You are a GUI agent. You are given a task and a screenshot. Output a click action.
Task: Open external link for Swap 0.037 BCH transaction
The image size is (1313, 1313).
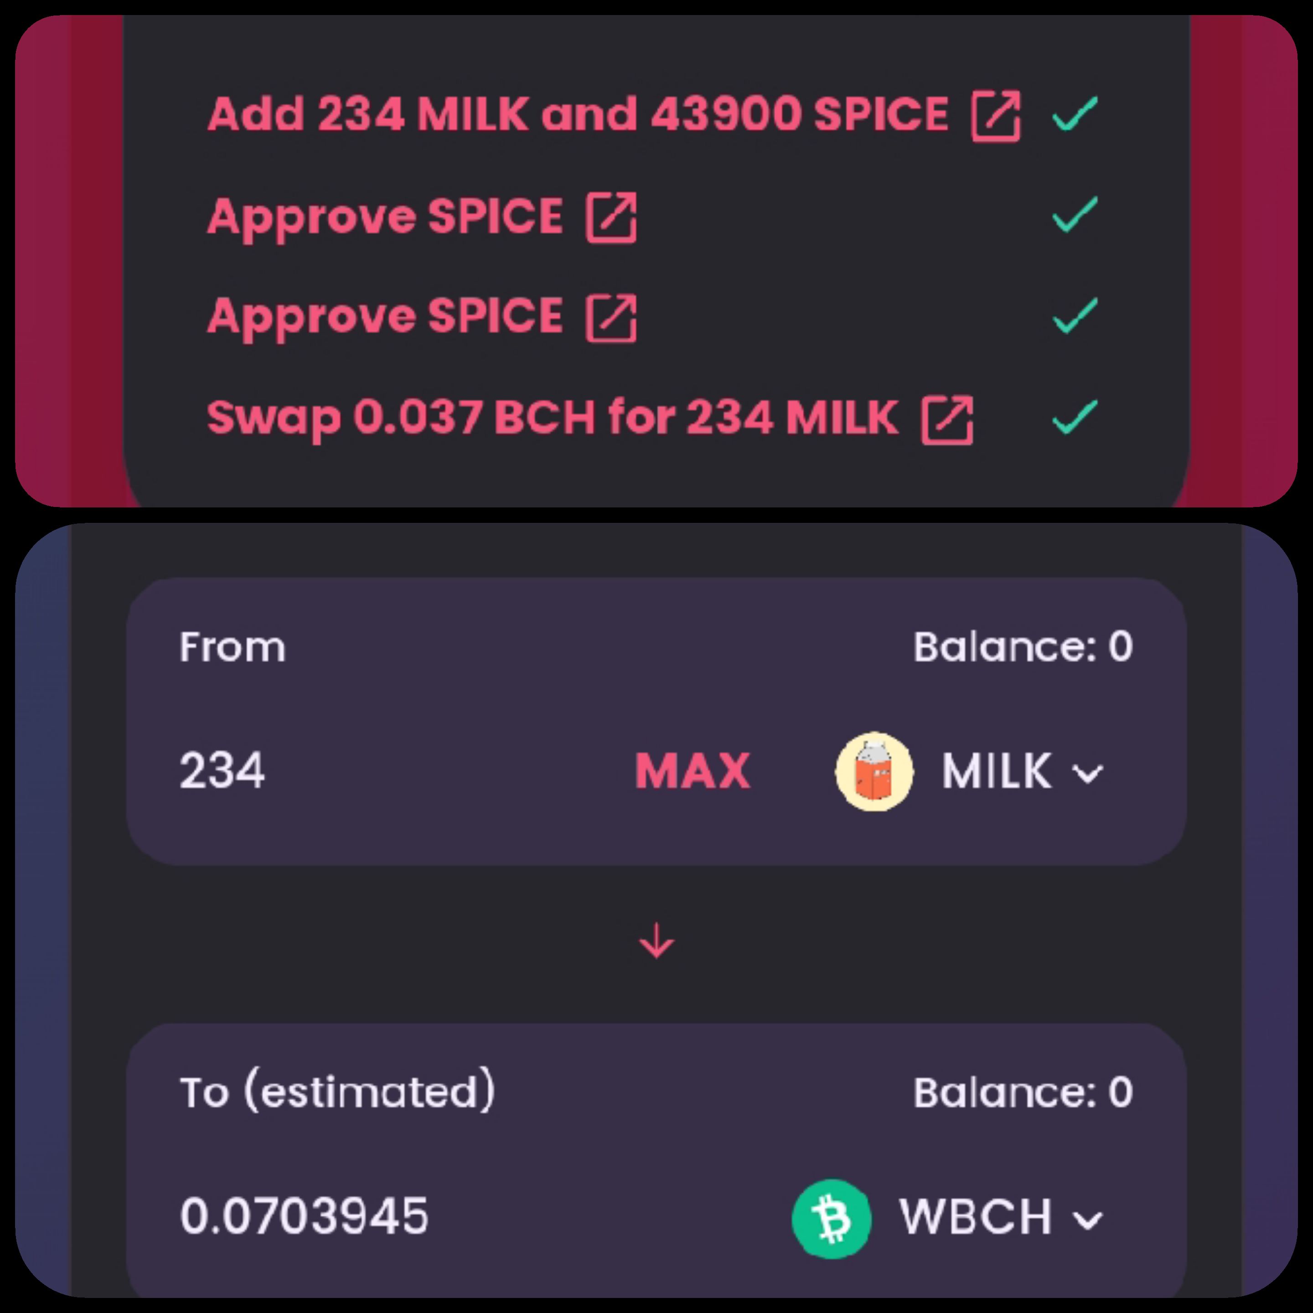click(947, 420)
